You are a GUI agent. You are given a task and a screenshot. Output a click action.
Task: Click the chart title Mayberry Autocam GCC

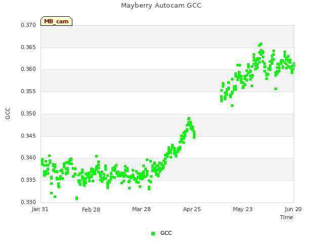[161, 6]
